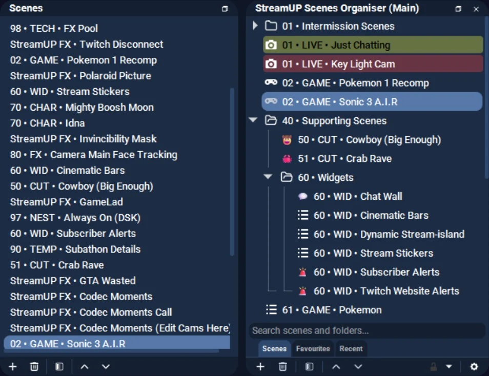This screenshot has height=376, width=489.
Task: Click open folder icon of 40 Supporting Scenes
Action: coord(271,121)
